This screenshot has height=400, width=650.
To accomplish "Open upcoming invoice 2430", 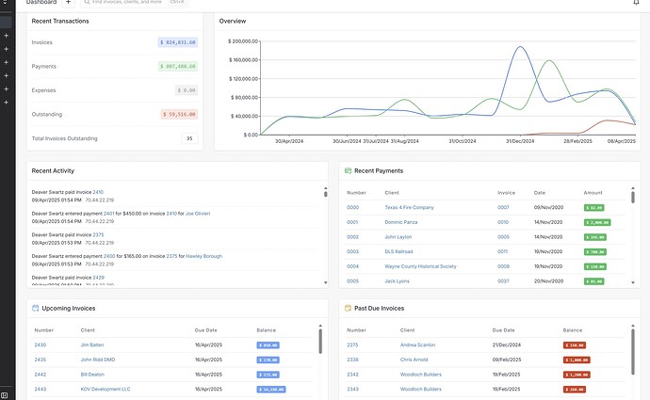I will pyautogui.click(x=41, y=344).
